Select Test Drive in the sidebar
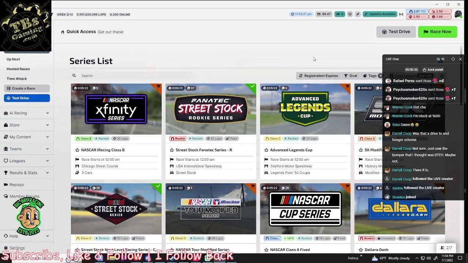468x263 pixels. pyautogui.click(x=27, y=98)
